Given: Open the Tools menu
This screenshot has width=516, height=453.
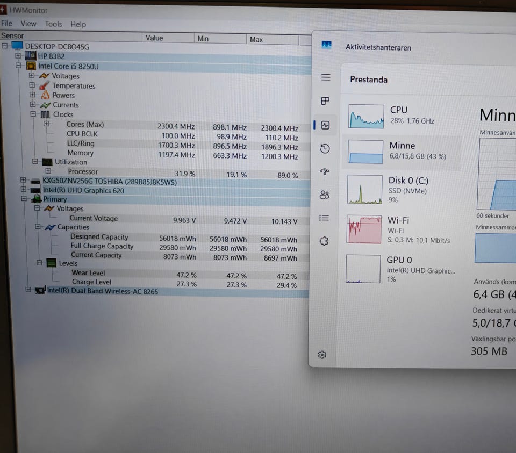Looking at the screenshot, I should pyautogui.click(x=53, y=24).
